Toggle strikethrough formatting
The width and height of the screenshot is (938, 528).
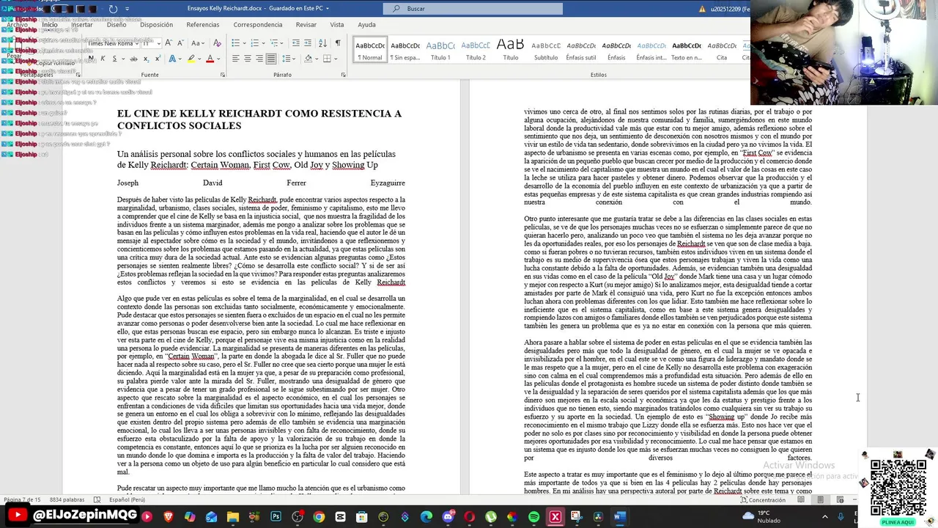[x=133, y=59]
